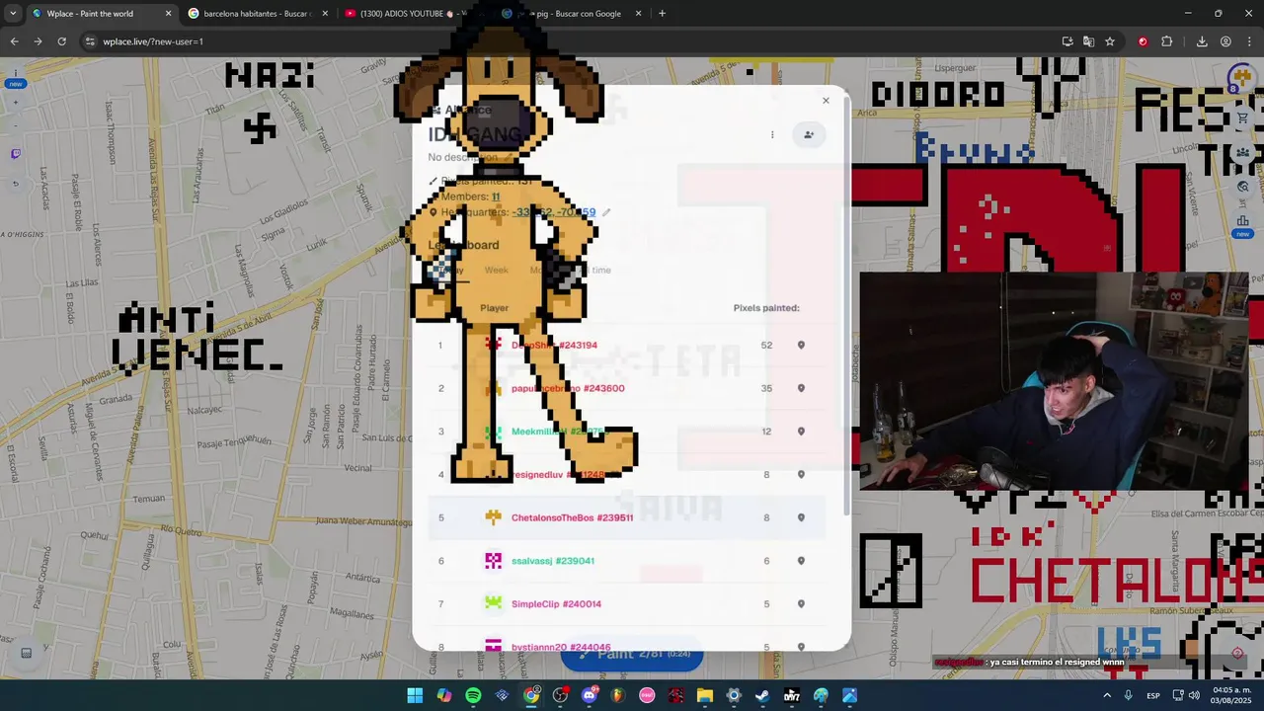Screen dimensions: 1264x711
Task: Open Discord from the taskbar
Action: click(590, 695)
